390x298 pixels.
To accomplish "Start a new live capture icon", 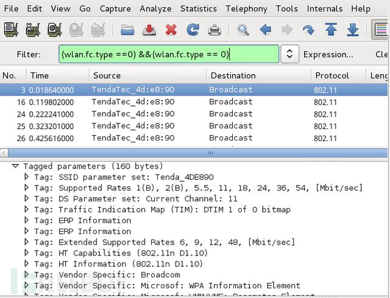I will click(x=54, y=30).
